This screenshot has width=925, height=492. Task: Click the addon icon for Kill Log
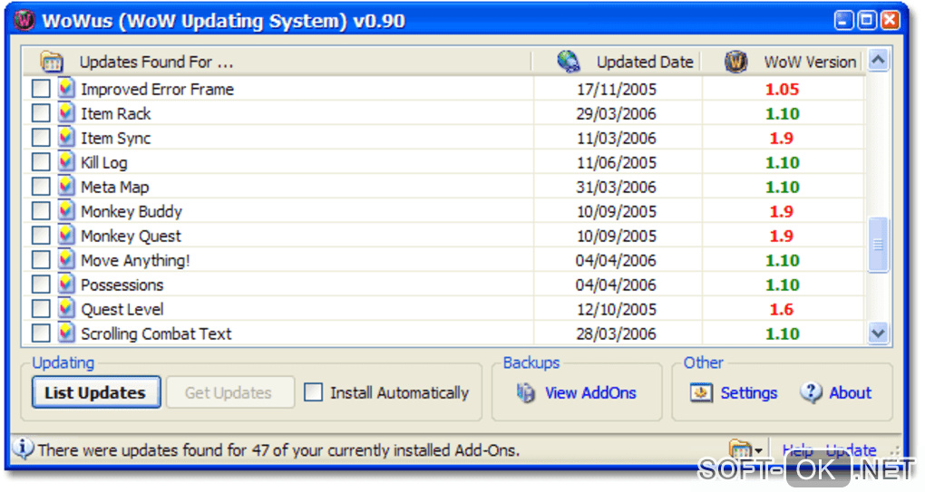[x=66, y=162]
